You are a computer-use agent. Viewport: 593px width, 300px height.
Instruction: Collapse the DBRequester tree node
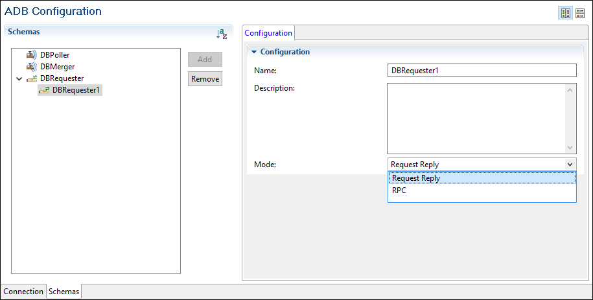18,78
